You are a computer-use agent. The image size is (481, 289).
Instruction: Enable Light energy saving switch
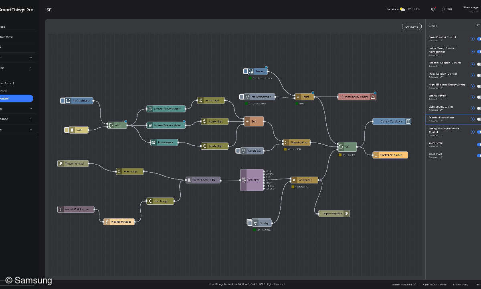(x=479, y=108)
